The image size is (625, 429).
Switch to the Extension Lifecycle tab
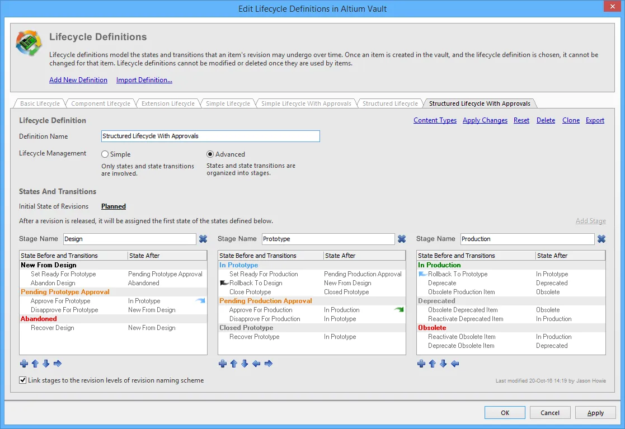point(168,103)
